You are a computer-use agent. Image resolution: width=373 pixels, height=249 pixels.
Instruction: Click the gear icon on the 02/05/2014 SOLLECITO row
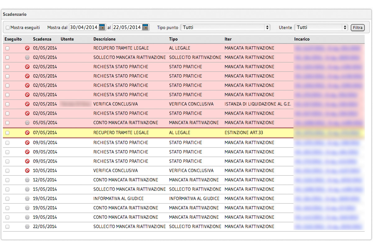pos(27,58)
